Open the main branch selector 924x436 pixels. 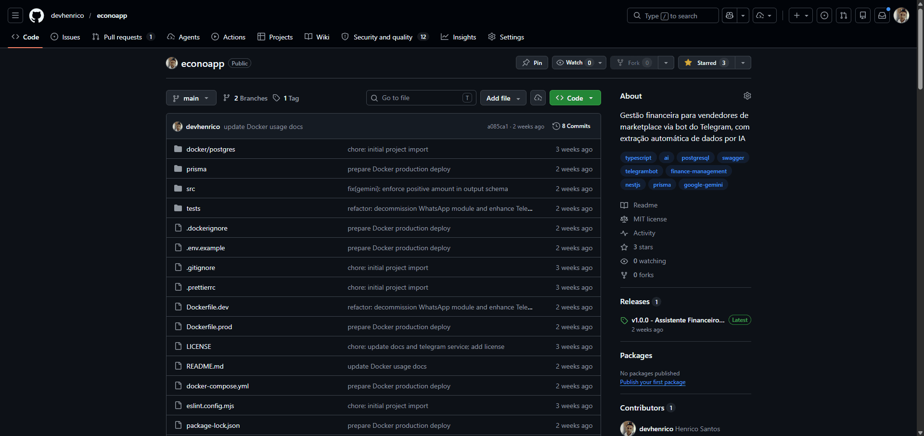pyautogui.click(x=191, y=98)
